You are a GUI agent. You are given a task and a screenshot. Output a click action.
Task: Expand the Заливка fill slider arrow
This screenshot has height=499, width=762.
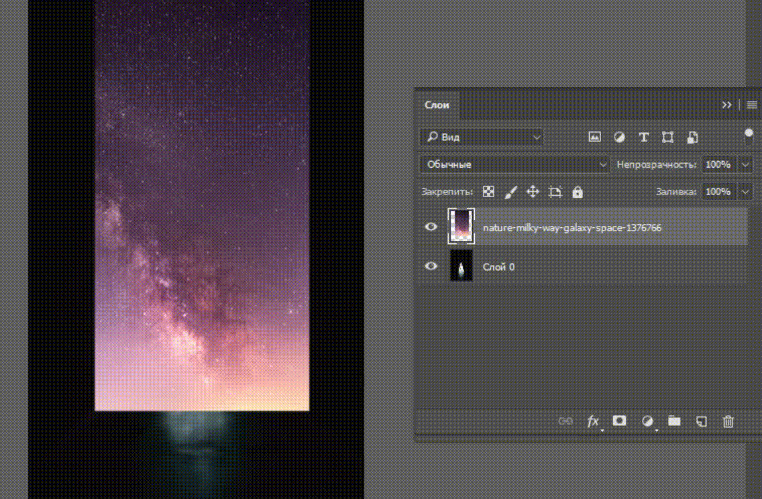(x=745, y=191)
